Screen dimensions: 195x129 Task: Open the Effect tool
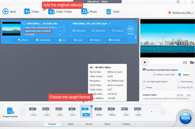tap(23, 40)
